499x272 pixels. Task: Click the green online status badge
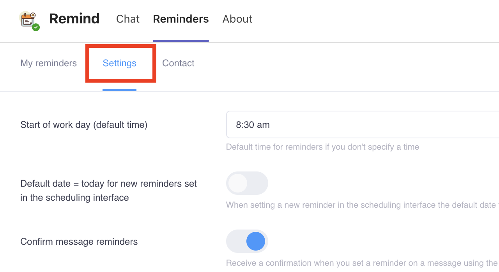pos(36,27)
